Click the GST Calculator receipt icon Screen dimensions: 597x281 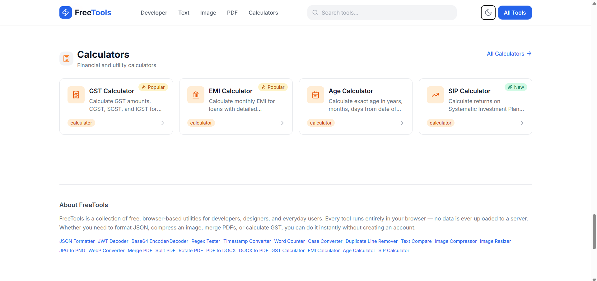click(76, 95)
